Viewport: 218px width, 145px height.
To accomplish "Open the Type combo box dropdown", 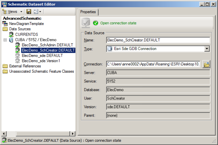I will point(207,49).
